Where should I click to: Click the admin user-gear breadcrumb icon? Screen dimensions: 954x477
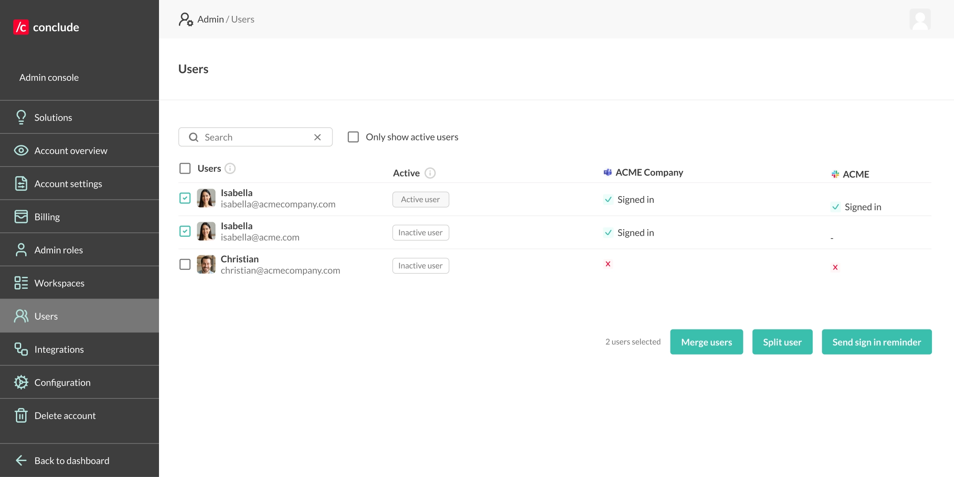(185, 19)
